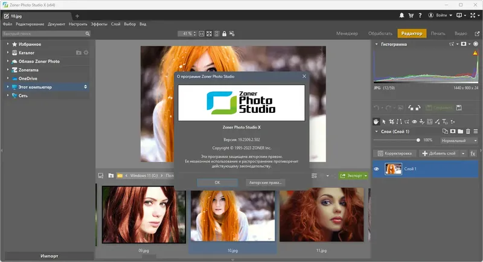Add mask icon in Layers panel
The height and width of the screenshot is (262, 483).
(x=453, y=131)
